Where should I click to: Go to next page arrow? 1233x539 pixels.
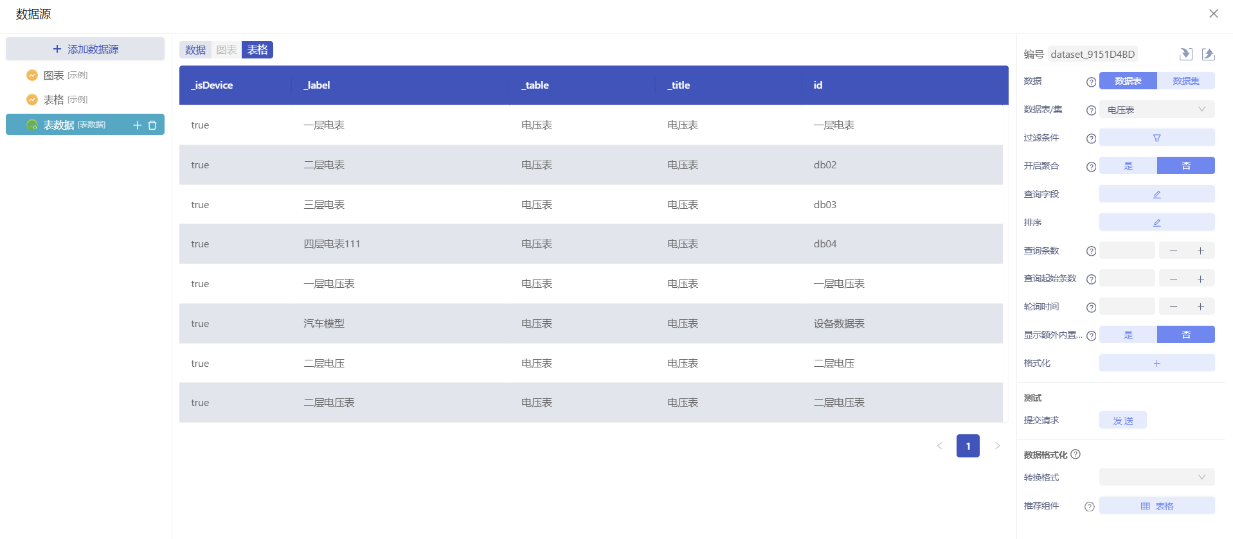tap(997, 446)
